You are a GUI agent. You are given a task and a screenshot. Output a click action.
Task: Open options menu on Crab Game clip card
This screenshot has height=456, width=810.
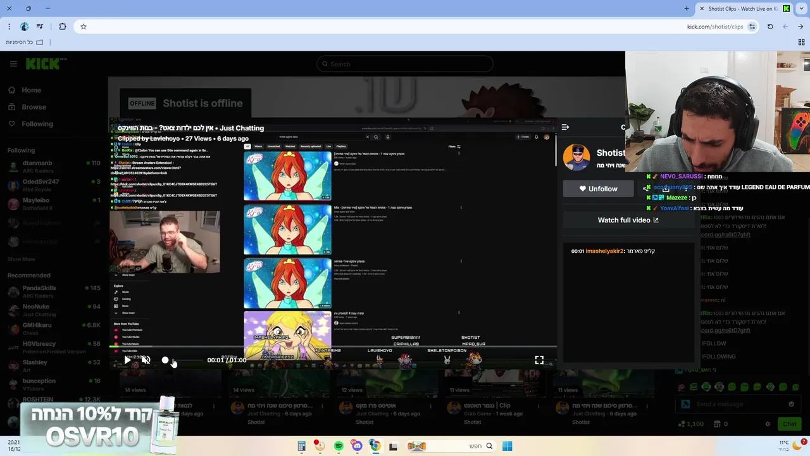[x=538, y=406]
